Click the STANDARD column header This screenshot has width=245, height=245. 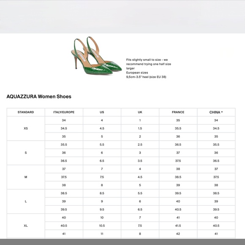(26, 112)
